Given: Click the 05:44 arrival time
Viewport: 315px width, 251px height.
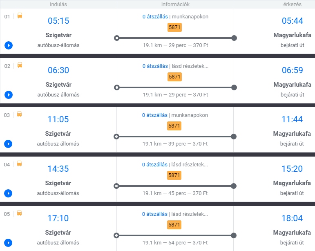Looking at the screenshot, I should click(292, 21).
